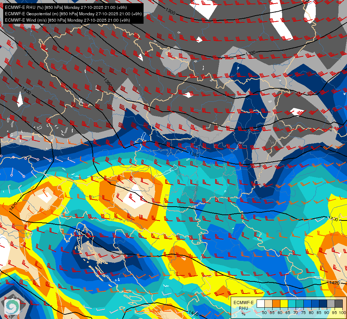Click the legend value 95
This screenshot has width=347, height=319.
(335, 313)
